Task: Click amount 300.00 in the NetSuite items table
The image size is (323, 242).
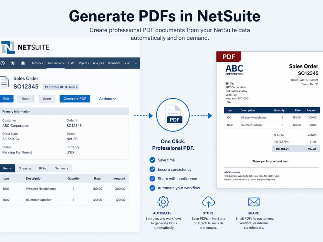Action: (120, 189)
